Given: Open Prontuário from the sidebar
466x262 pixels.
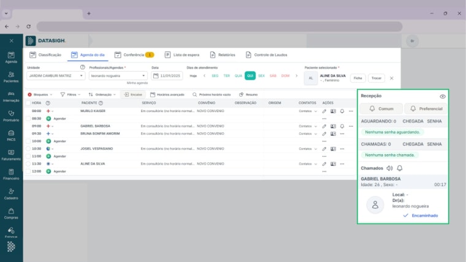Looking at the screenshot, I should [11, 116].
